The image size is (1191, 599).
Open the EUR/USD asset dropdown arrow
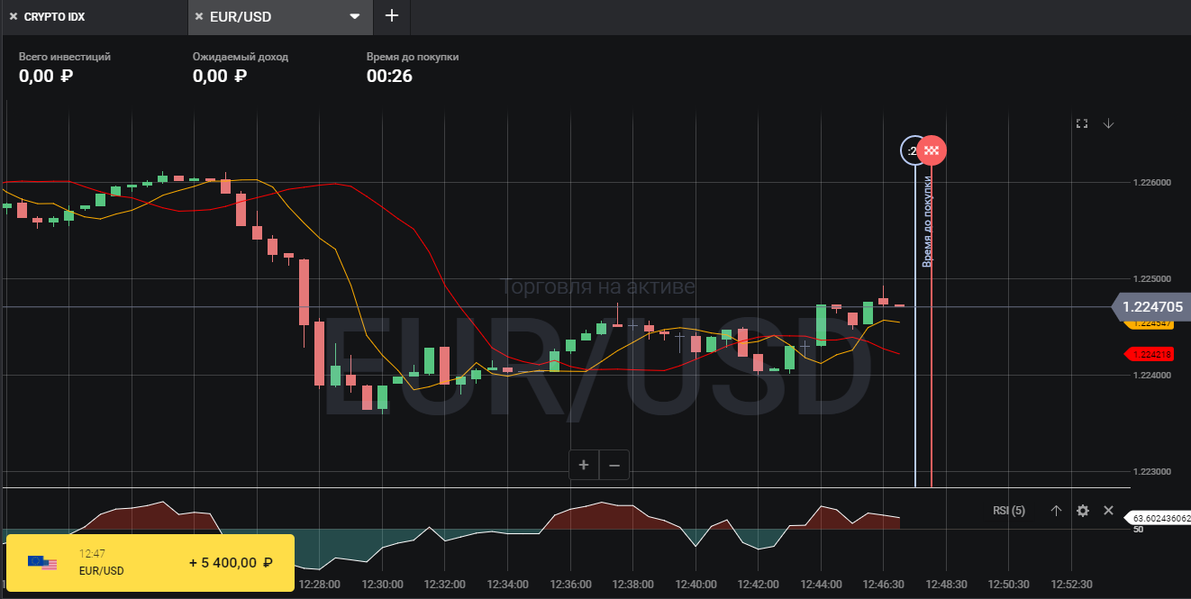pos(355,16)
